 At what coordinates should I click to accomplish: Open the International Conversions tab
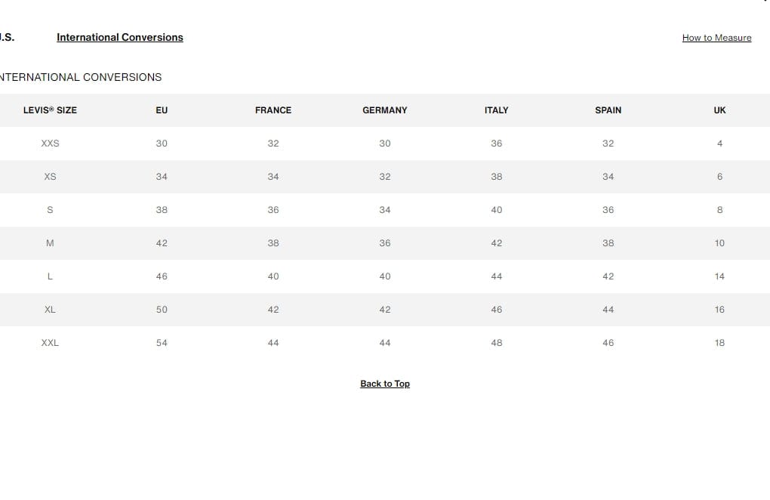(x=120, y=37)
